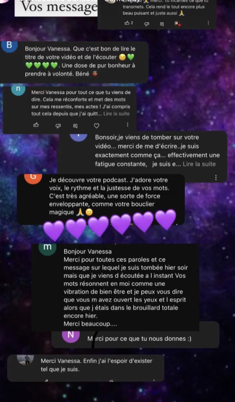Click the photo avatar beside 'Enfin j'ai l'espoir'

coord(25,359)
